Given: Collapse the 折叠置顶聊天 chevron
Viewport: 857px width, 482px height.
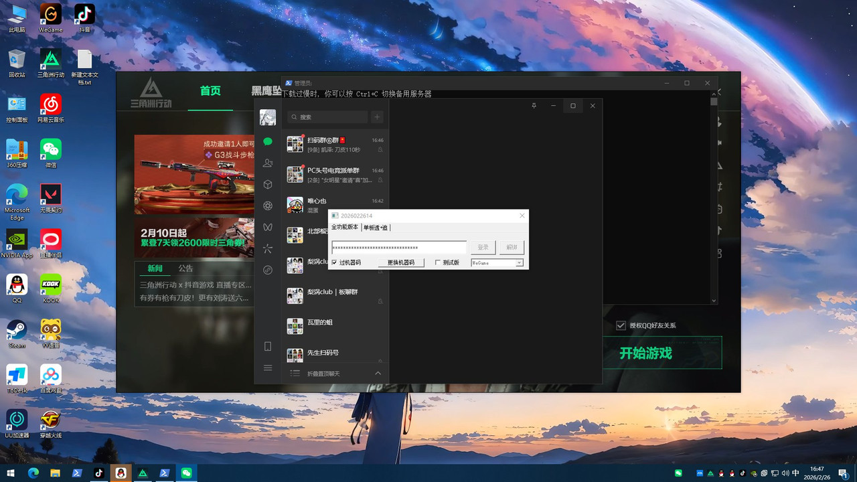Looking at the screenshot, I should point(378,373).
